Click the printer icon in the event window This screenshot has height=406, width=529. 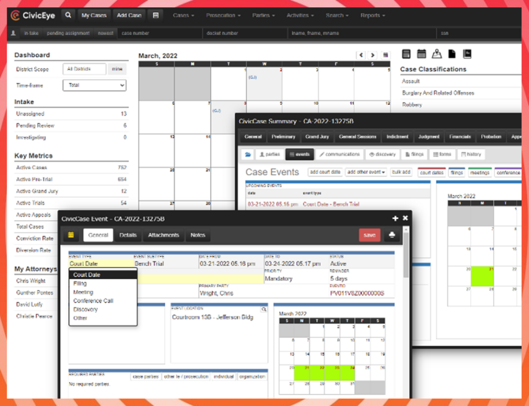(392, 234)
